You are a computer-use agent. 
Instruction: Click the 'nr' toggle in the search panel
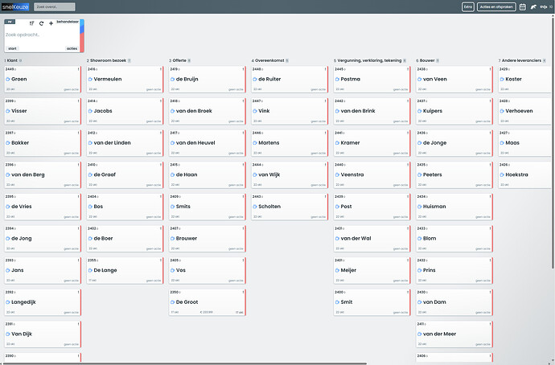click(x=10, y=22)
